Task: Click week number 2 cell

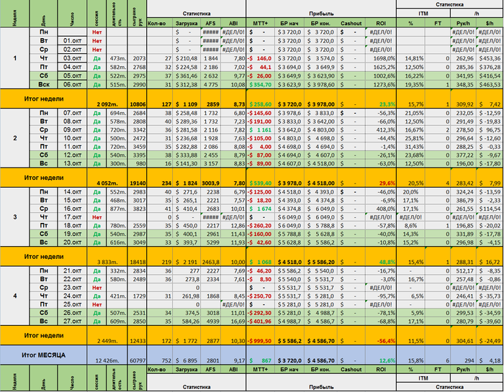Action: [x=15, y=138]
